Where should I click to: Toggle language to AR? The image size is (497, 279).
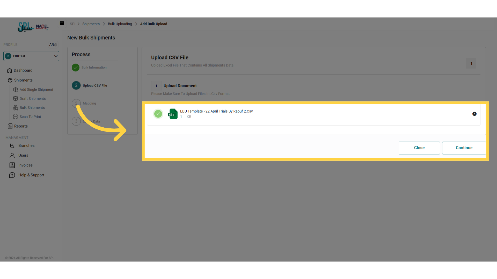53,45
